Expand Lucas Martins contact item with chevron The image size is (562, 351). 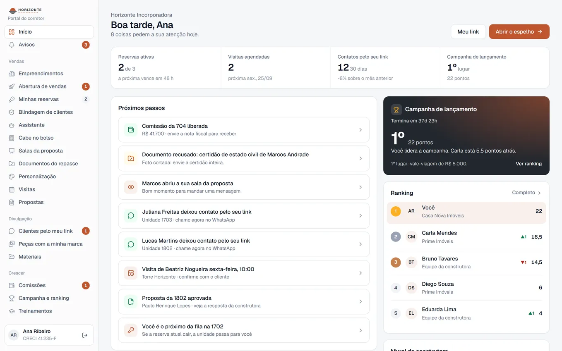pos(360,244)
